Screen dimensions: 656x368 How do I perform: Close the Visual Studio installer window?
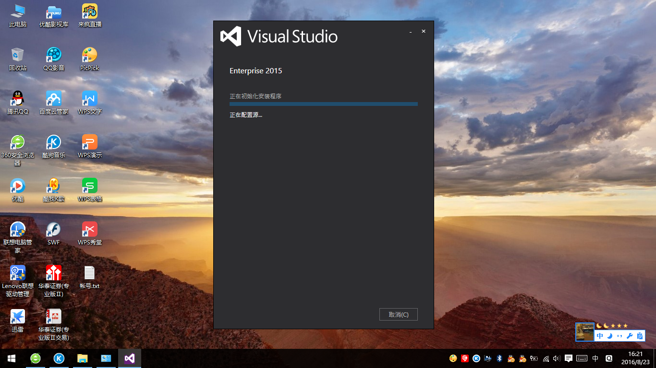pos(424,31)
